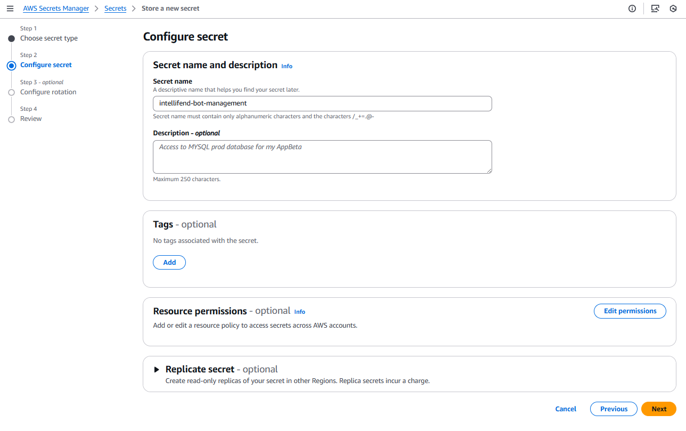Click the hexagonal service icon in the header
Screen dimensions: 686x431
[673, 9]
